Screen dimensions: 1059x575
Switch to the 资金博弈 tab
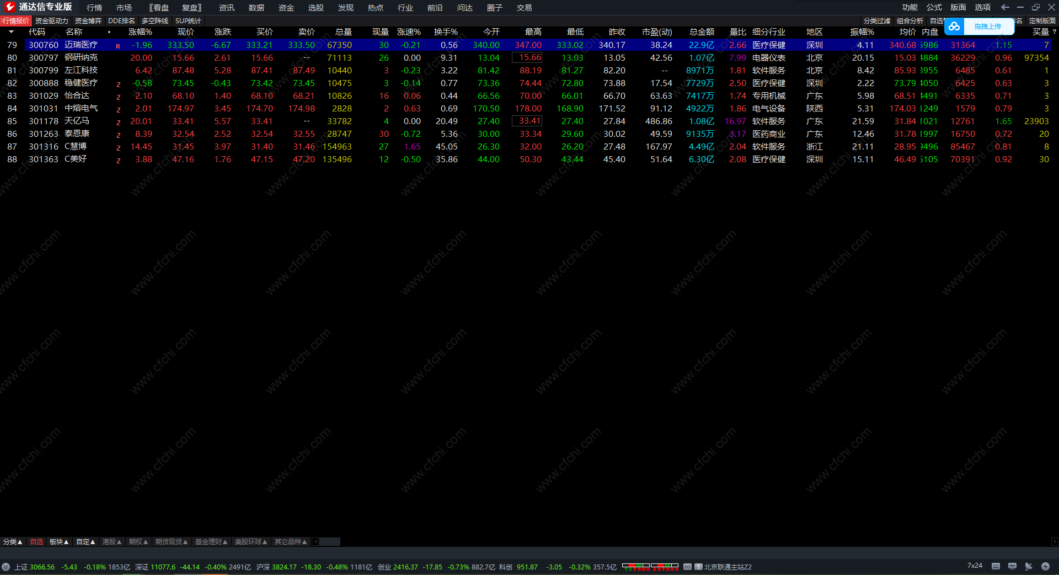(88, 21)
